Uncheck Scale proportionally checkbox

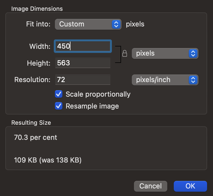[x=59, y=94]
